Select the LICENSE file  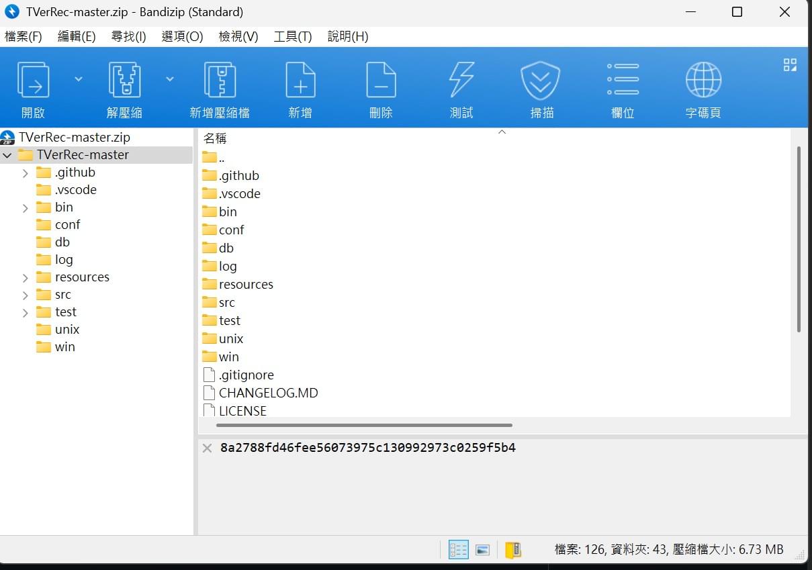[x=234, y=410]
